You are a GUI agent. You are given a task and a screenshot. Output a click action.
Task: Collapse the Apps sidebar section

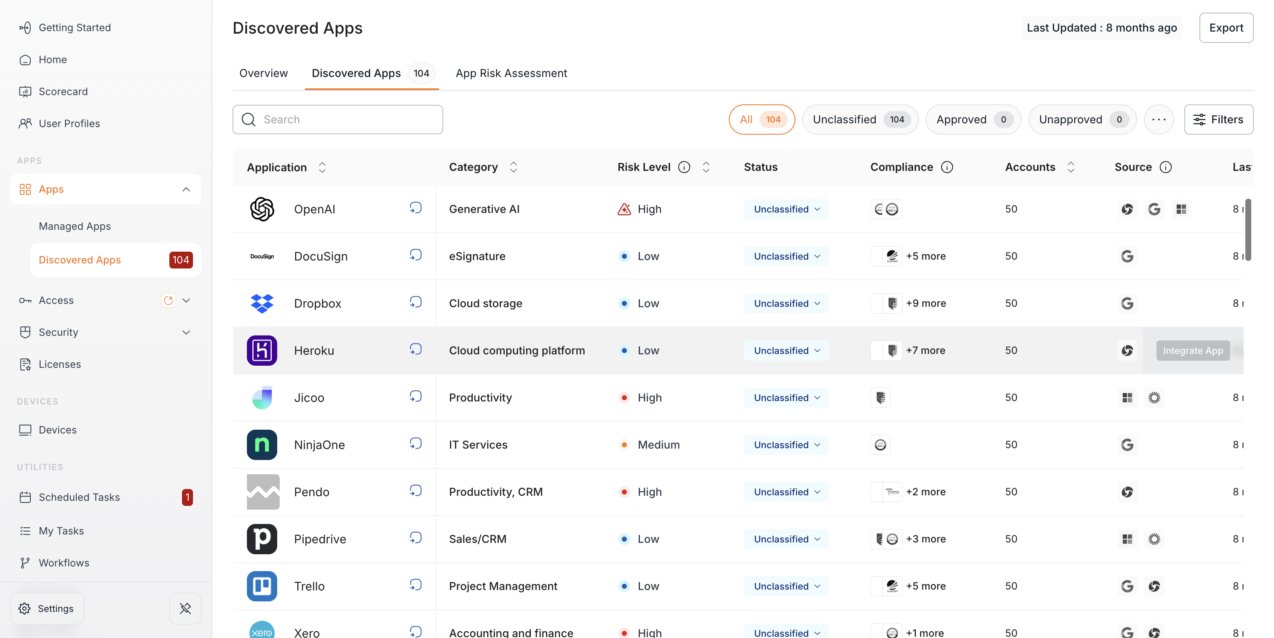pos(186,189)
